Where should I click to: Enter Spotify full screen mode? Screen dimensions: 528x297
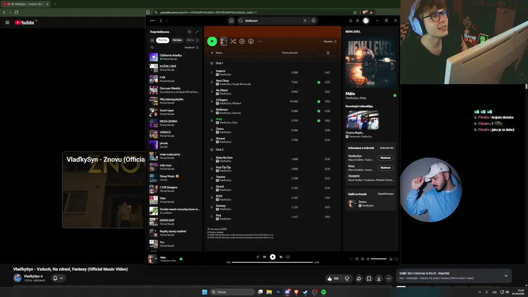[396, 259]
